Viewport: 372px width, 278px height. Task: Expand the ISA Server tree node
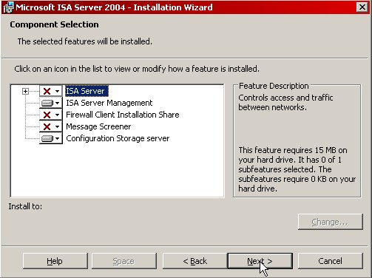(x=25, y=92)
